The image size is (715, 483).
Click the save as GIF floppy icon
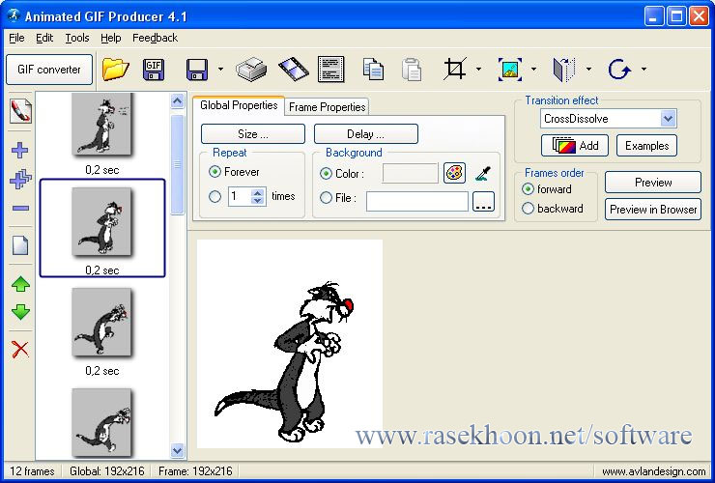155,70
